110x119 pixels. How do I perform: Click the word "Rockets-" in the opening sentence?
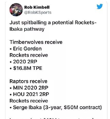pyautogui.click(x=86, y=23)
